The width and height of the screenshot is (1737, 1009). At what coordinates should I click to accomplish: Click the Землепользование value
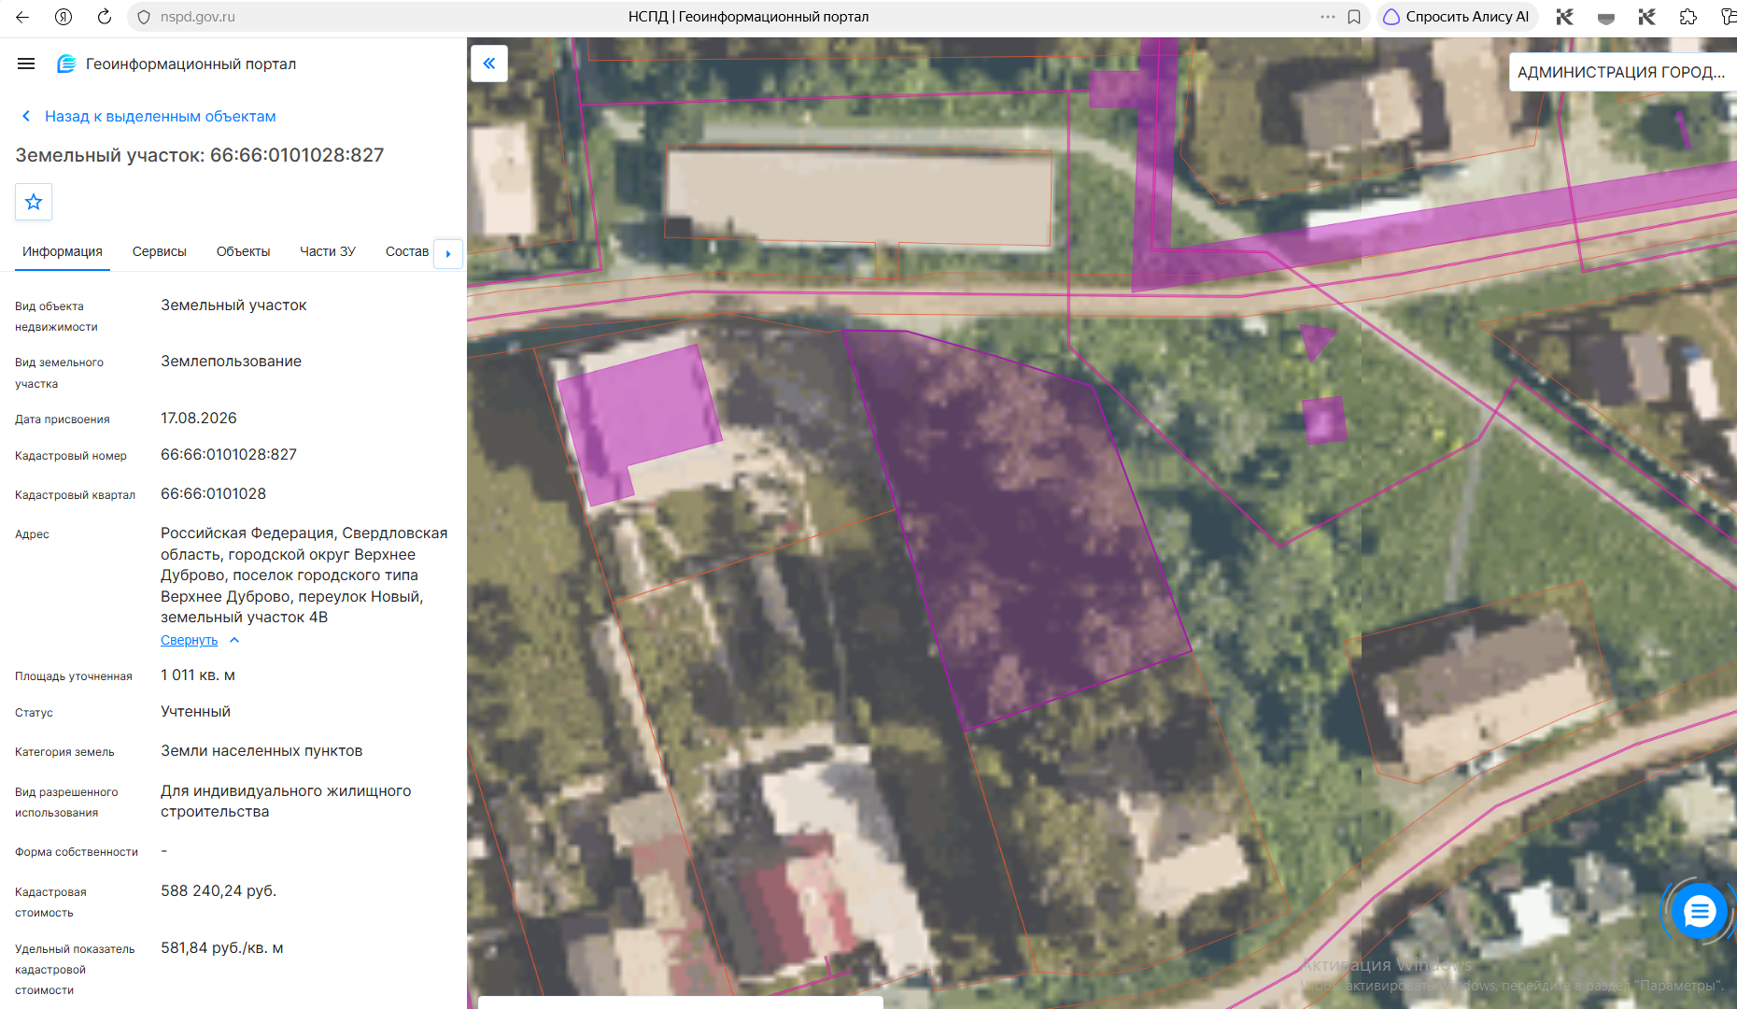pyautogui.click(x=231, y=361)
